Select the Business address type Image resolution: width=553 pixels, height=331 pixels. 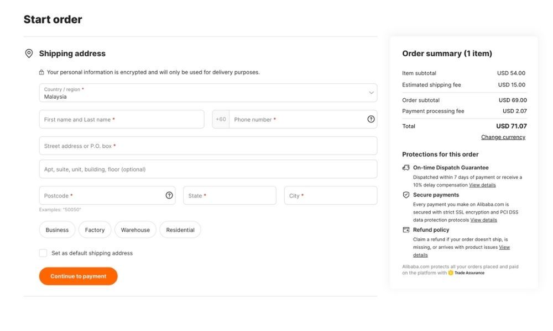[x=57, y=229]
